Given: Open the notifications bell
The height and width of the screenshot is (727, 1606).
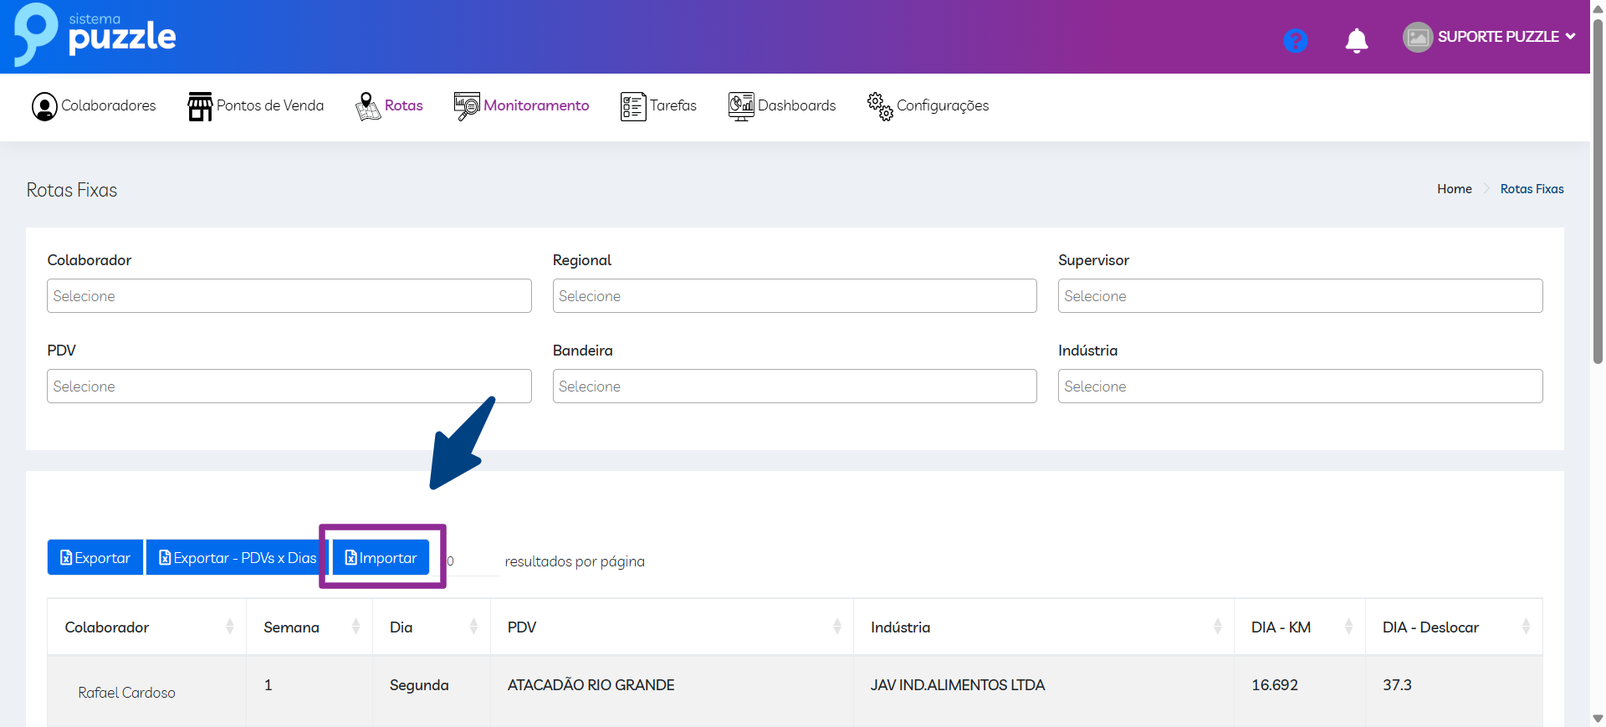Looking at the screenshot, I should [x=1356, y=40].
